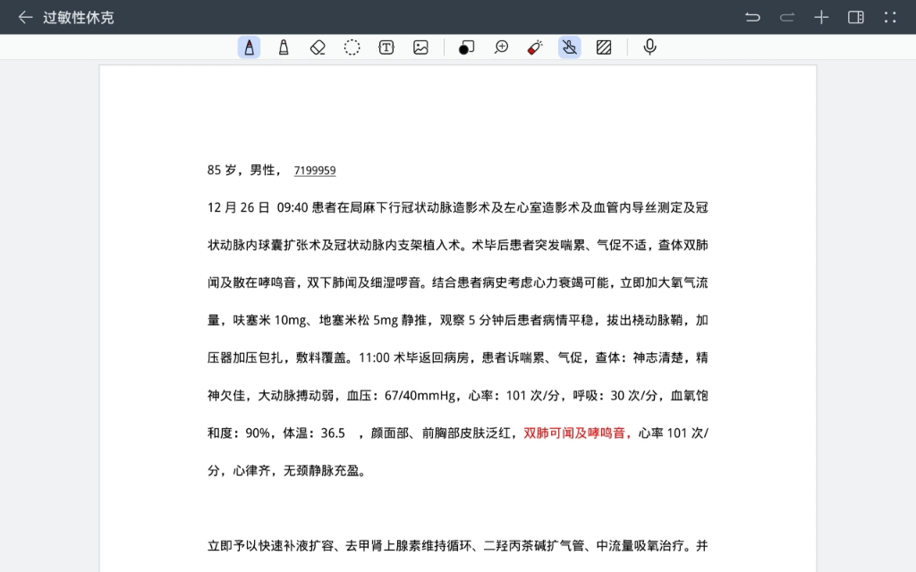The height and width of the screenshot is (572, 916).
Task: Select the laser pointer tool
Action: pos(534,46)
